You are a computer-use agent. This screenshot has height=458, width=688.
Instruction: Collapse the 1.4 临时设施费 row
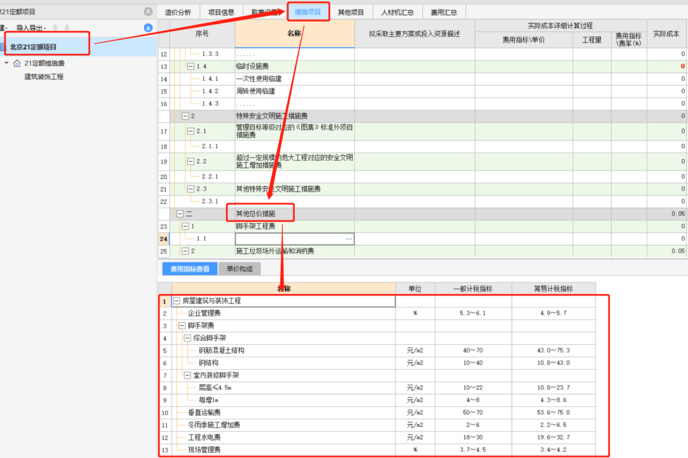point(190,67)
